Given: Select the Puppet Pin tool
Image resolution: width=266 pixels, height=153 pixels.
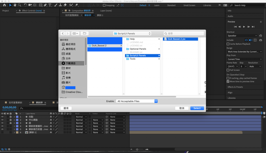Looking at the screenshot, I should tap(77, 5).
